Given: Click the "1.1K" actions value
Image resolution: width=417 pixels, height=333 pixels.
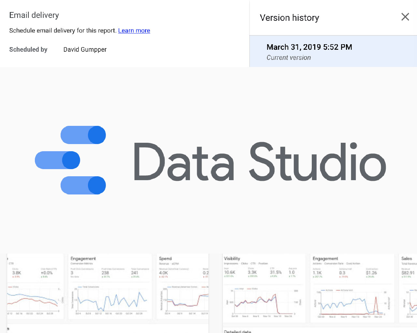Looking at the screenshot, I should 317,273.
